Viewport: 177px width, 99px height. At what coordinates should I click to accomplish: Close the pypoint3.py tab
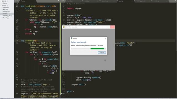pos(115,1)
